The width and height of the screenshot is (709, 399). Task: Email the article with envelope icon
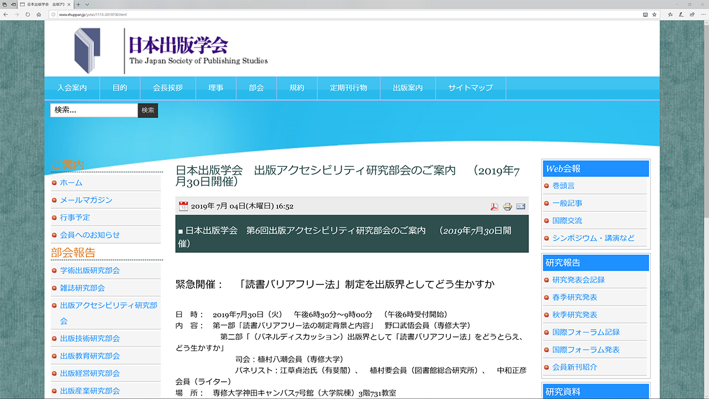click(521, 207)
